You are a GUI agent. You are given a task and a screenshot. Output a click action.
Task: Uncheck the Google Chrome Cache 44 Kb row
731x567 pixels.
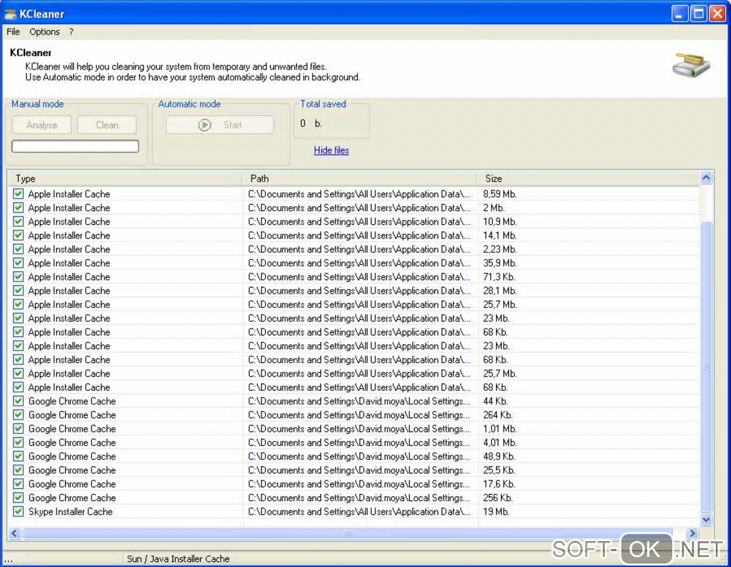tap(18, 401)
